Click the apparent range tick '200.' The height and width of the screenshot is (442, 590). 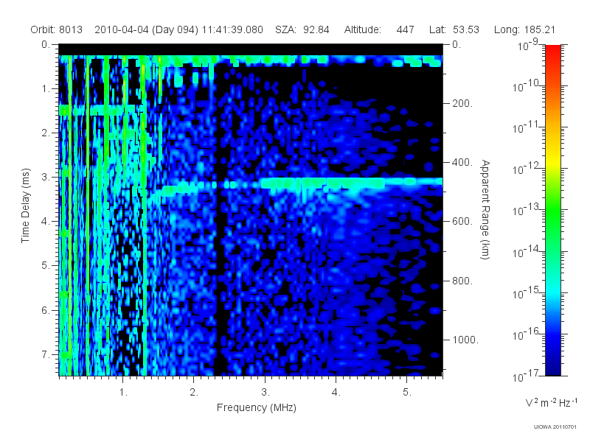(462, 103)
